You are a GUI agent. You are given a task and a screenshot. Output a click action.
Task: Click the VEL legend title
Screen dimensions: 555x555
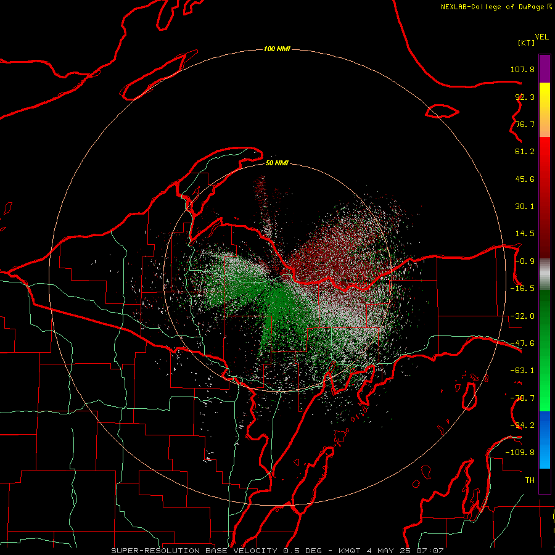click(542, 37)
